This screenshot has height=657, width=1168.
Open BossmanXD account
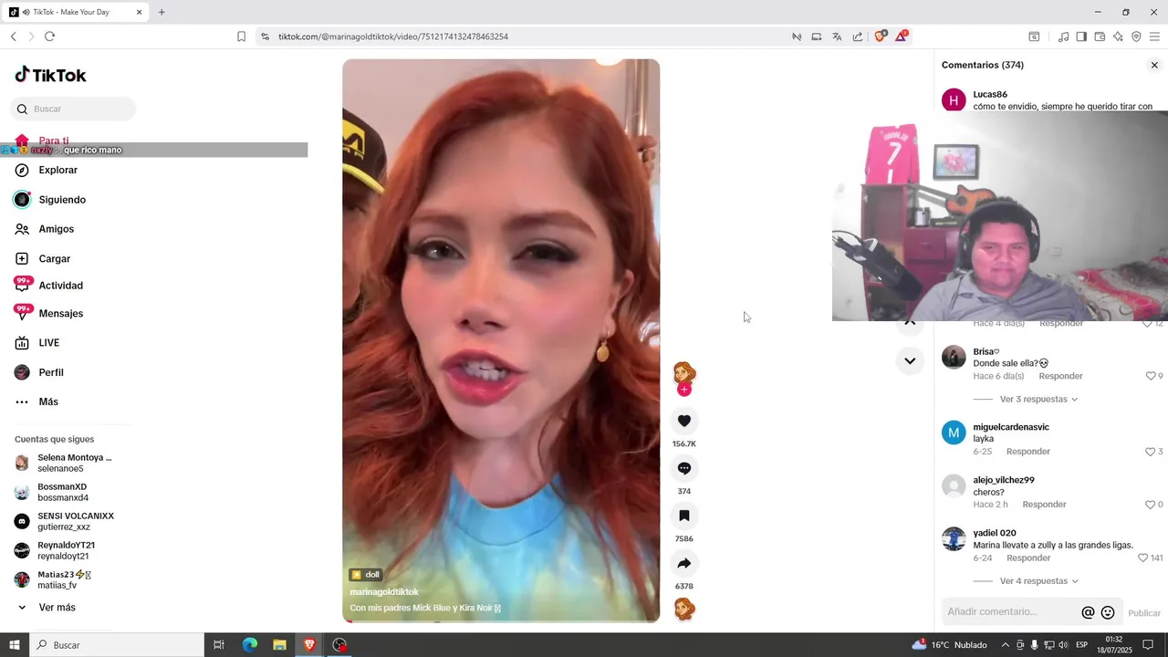[x=62, y=492]
